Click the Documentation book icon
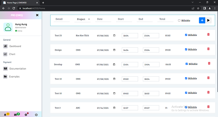The height and width of the screenshot is (117, 218). (x=5, y=69)
